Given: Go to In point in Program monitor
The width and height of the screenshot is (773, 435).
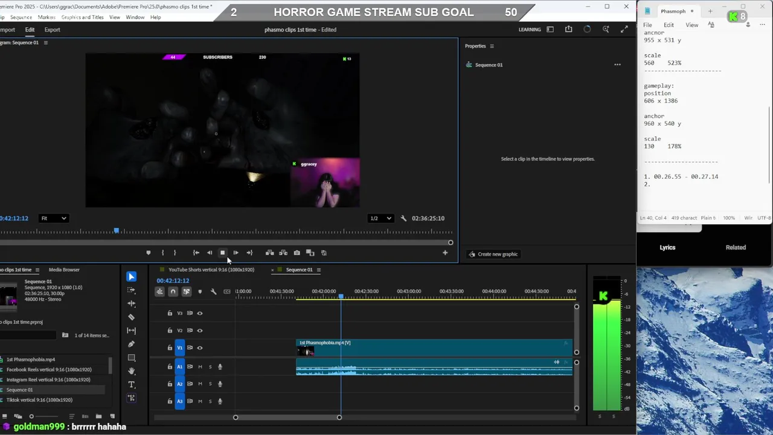Looking at the screenshot, I should point(196,253).
